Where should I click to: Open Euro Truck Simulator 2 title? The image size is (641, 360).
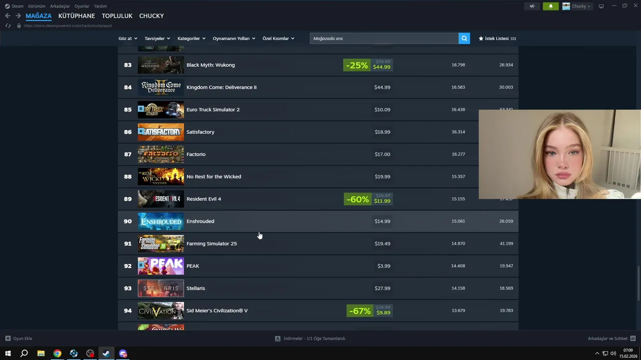pyautogui.click(x=213, y=109)
